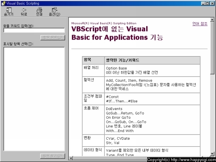
Task: Click the title bar help application icon
Action: (3, 3)
